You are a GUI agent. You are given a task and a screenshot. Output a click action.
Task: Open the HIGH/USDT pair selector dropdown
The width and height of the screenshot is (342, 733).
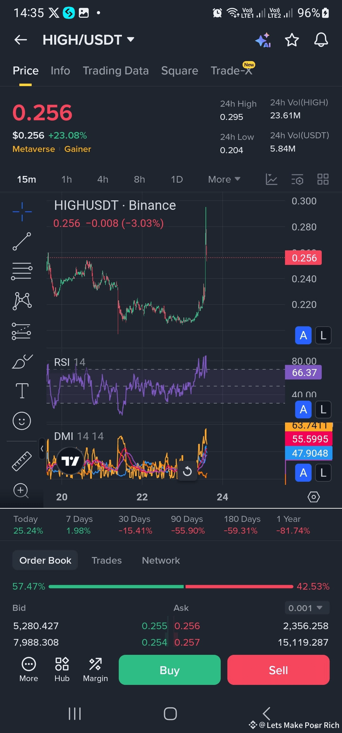point(89,40)
